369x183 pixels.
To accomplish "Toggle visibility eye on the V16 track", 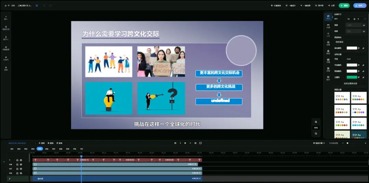I will pos(21,173).
